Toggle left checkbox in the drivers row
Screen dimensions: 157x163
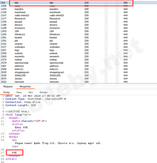(106, 25)
